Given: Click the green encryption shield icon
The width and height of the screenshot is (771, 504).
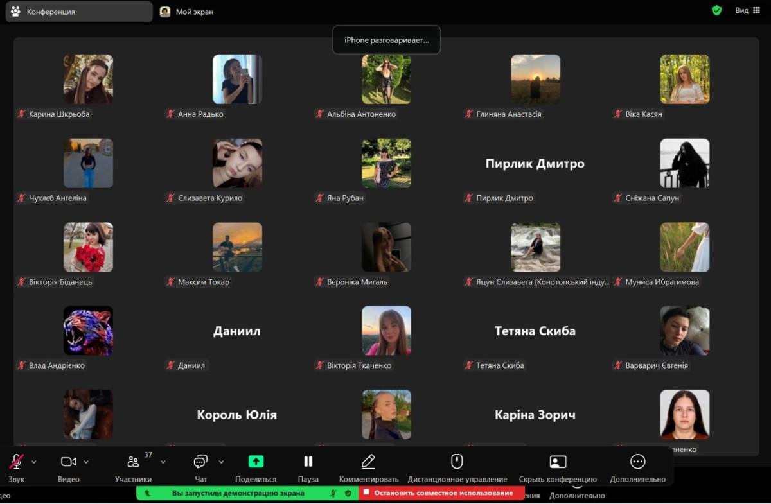Looking at the screenshot, I should tap(716, 10).
